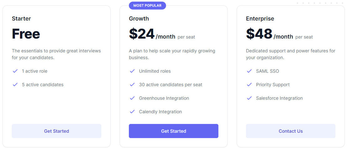
Task: Click the checkmark beside Salesforce Integration
Action: (x=249, y=98)
